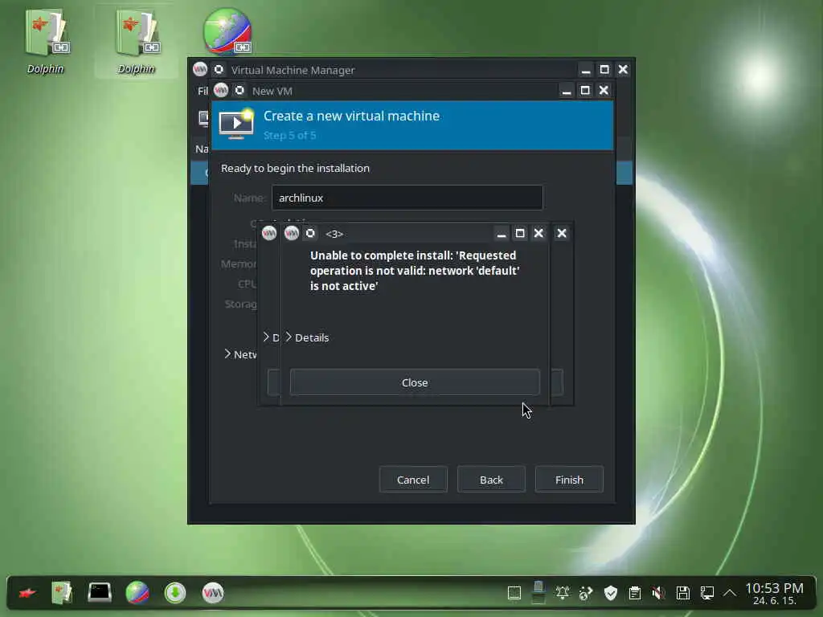Click the 'Create a new virtual machine' heading
823x617 pixels.
click(x=352, y=116)
